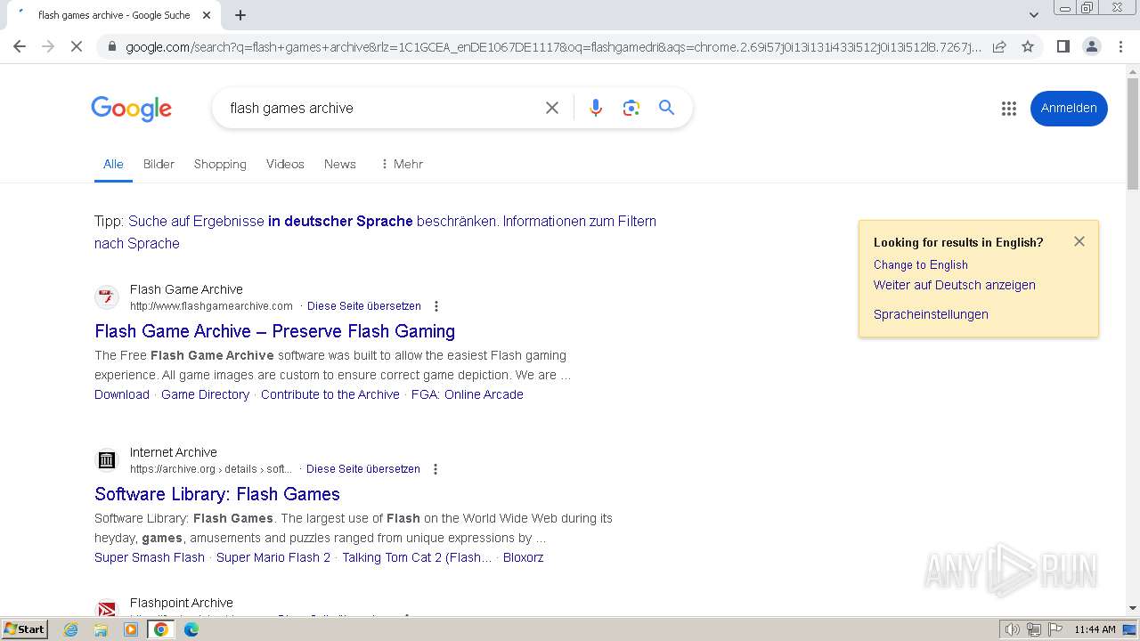
Task: Expand the Mehr menu
Action: (401, 164)
